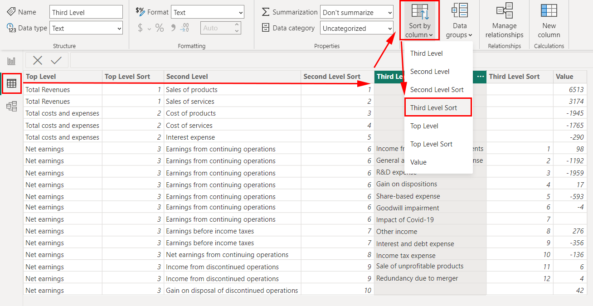This screenshot has height=306, width=593.
Task: Expand the Data category dropdown
Action: point(356,28)
